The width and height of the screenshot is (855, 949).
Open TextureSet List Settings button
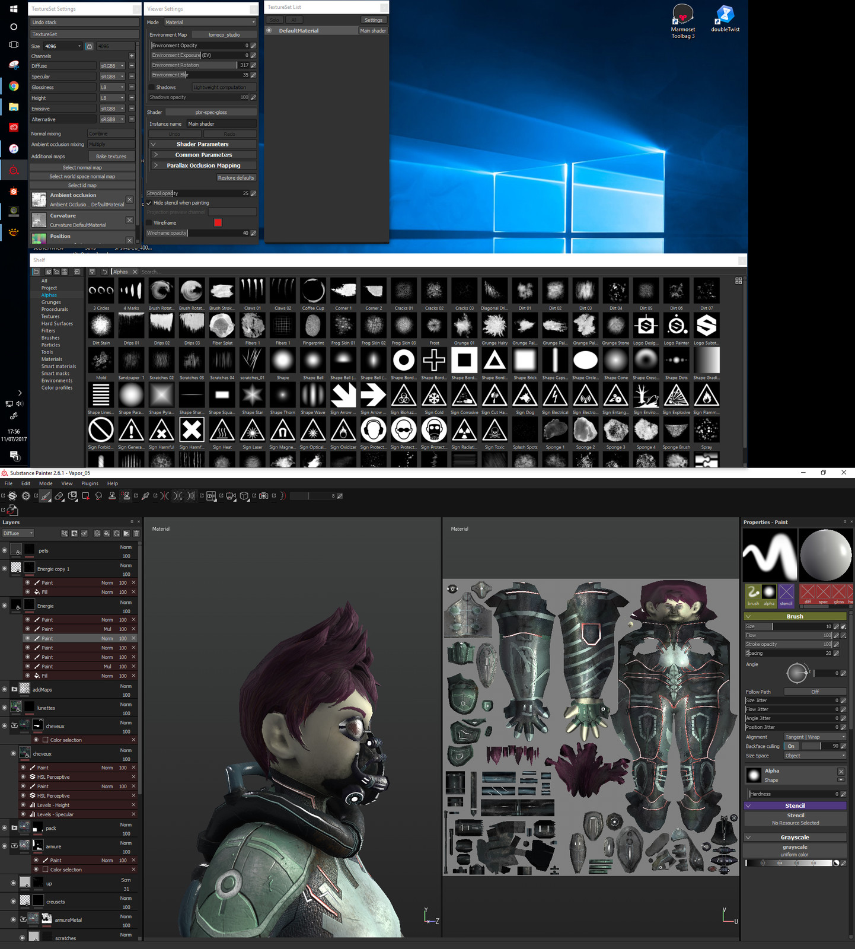pos(374,20)
